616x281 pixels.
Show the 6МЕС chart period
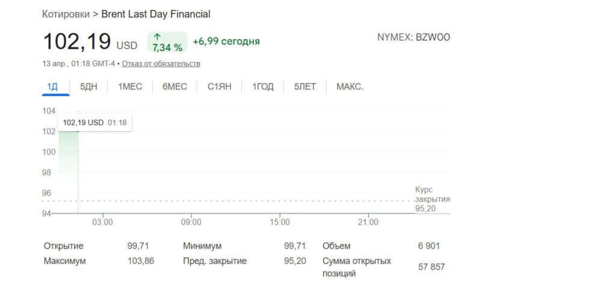click(x=174, y=87)
